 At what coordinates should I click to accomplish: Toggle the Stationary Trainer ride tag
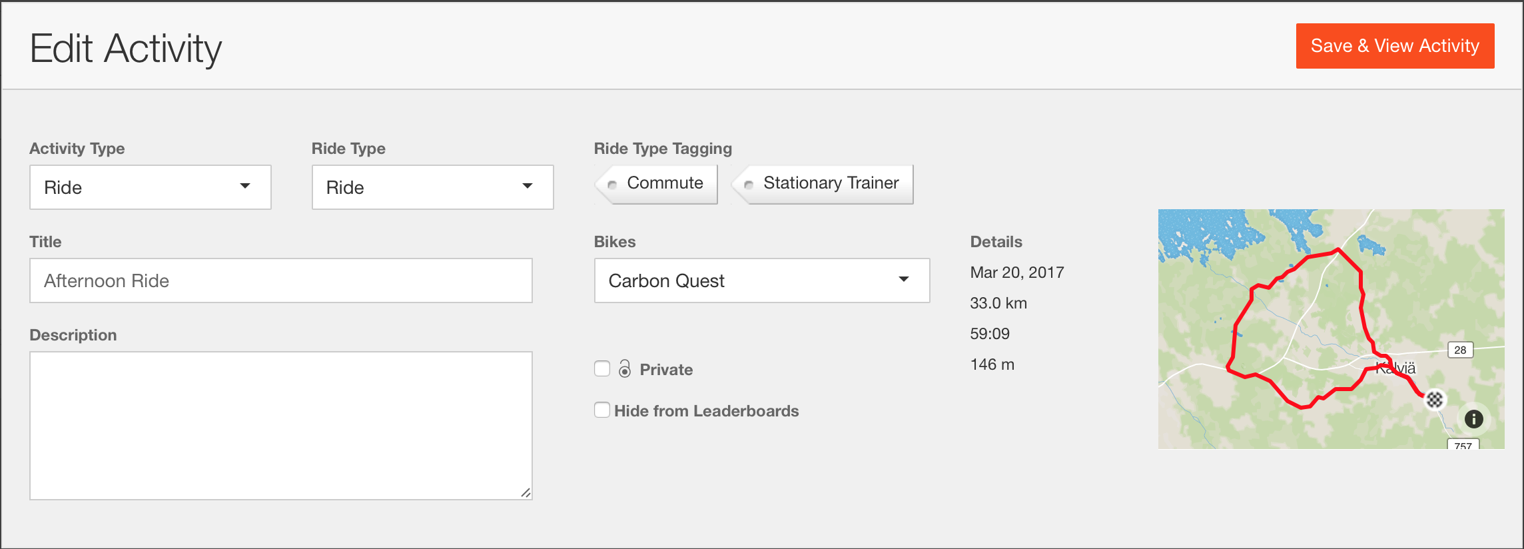(x=823, y=183)
